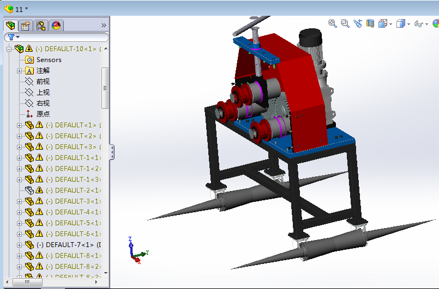The image size is (439, 289).
Task: Click the Display Style icon
Action: click(x=401, y=23)
